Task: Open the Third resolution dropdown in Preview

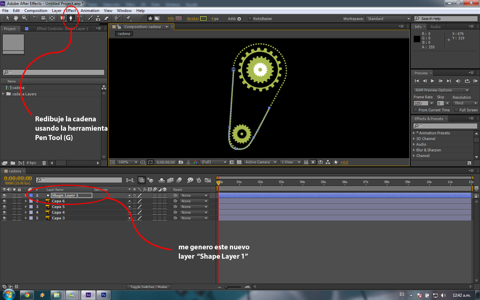Action: 466,103
